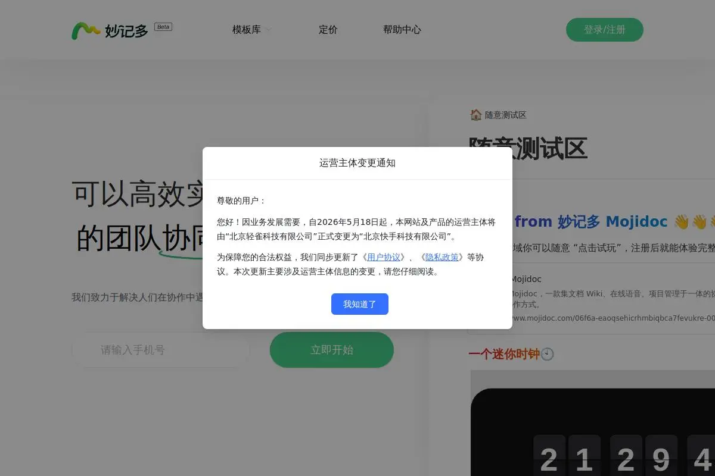Confirm with the 我知道了 button
The image size is (715, 476).
pyautogui.click(x=360, y=304)
